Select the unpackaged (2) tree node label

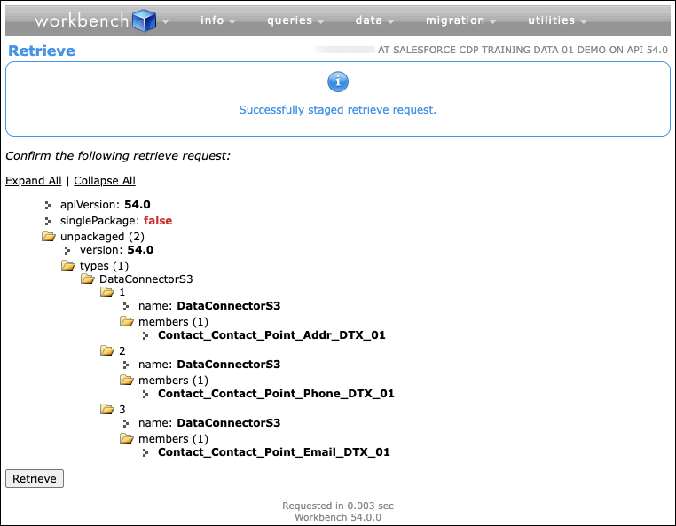coord(102,236)
